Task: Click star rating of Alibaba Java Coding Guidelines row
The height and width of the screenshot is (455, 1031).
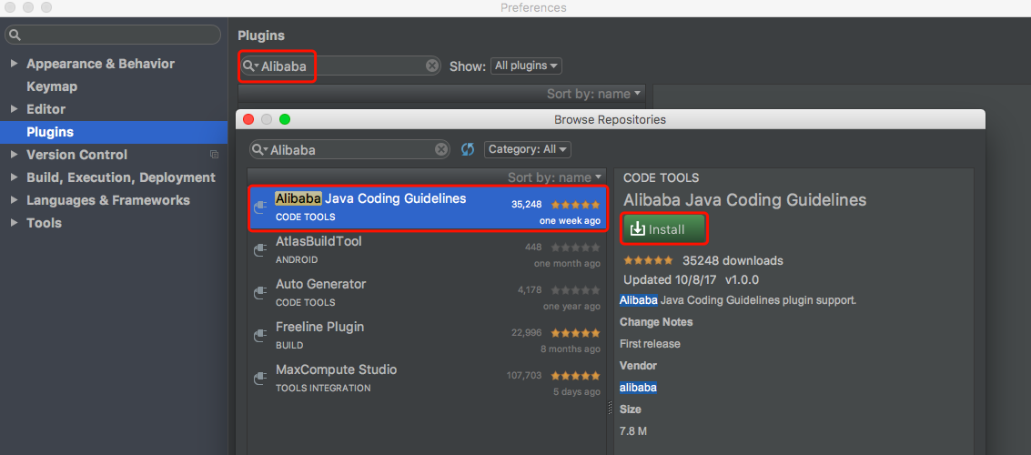Action: pyautogui.click(x=575, y=205)
